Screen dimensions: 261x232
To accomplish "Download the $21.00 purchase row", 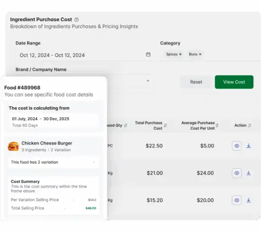I will tap(249, 173).
